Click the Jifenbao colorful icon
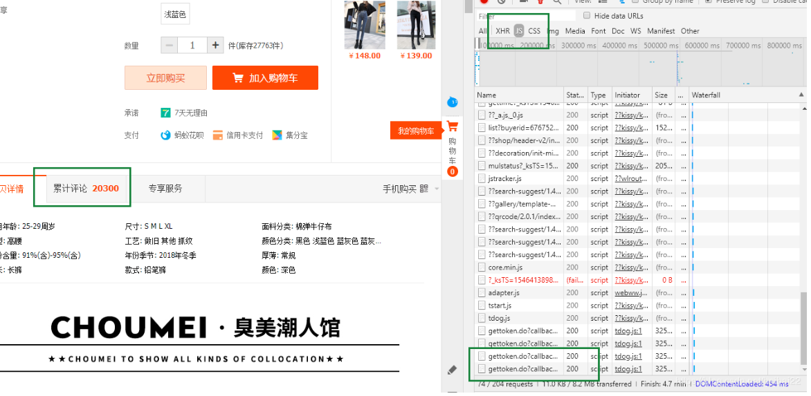This screenshot has width=811, height=396. coord(277,135)
